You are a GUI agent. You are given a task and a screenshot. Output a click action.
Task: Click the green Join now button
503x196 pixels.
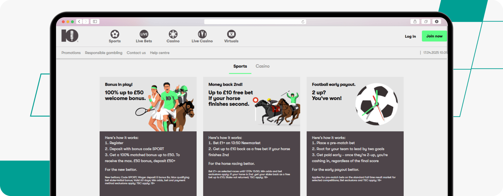pyautogui.click(x=434, y=36)
